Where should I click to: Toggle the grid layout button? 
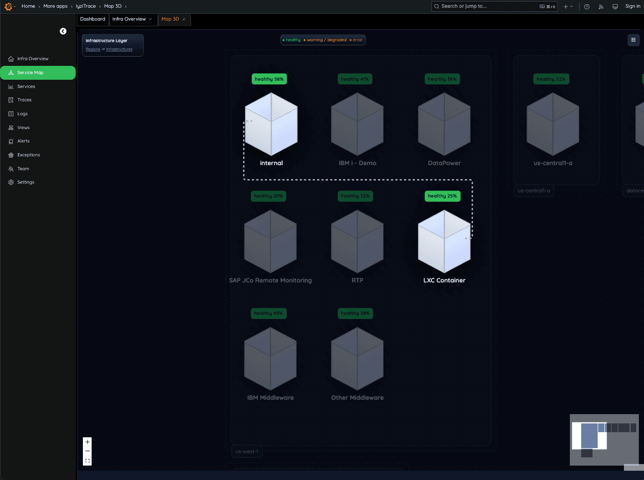pos(633,40)
